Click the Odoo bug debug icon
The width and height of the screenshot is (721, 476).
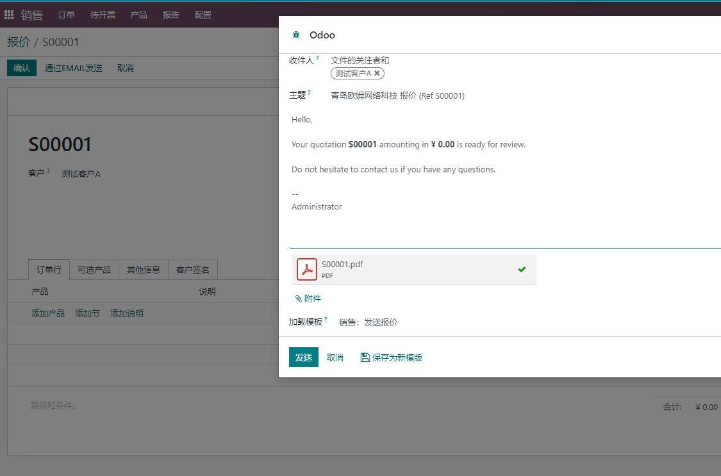[296, 35]
